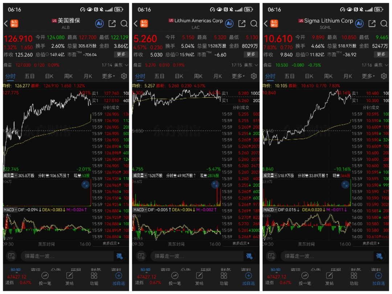Expand LAC chart to fullscreen
This screenshot has width=392, height=294.
pos(215,185)
